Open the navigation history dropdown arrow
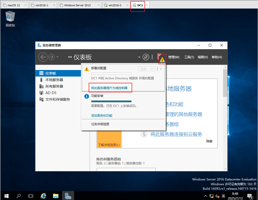This screenshot has height=200, width=258. click(58, 57)
